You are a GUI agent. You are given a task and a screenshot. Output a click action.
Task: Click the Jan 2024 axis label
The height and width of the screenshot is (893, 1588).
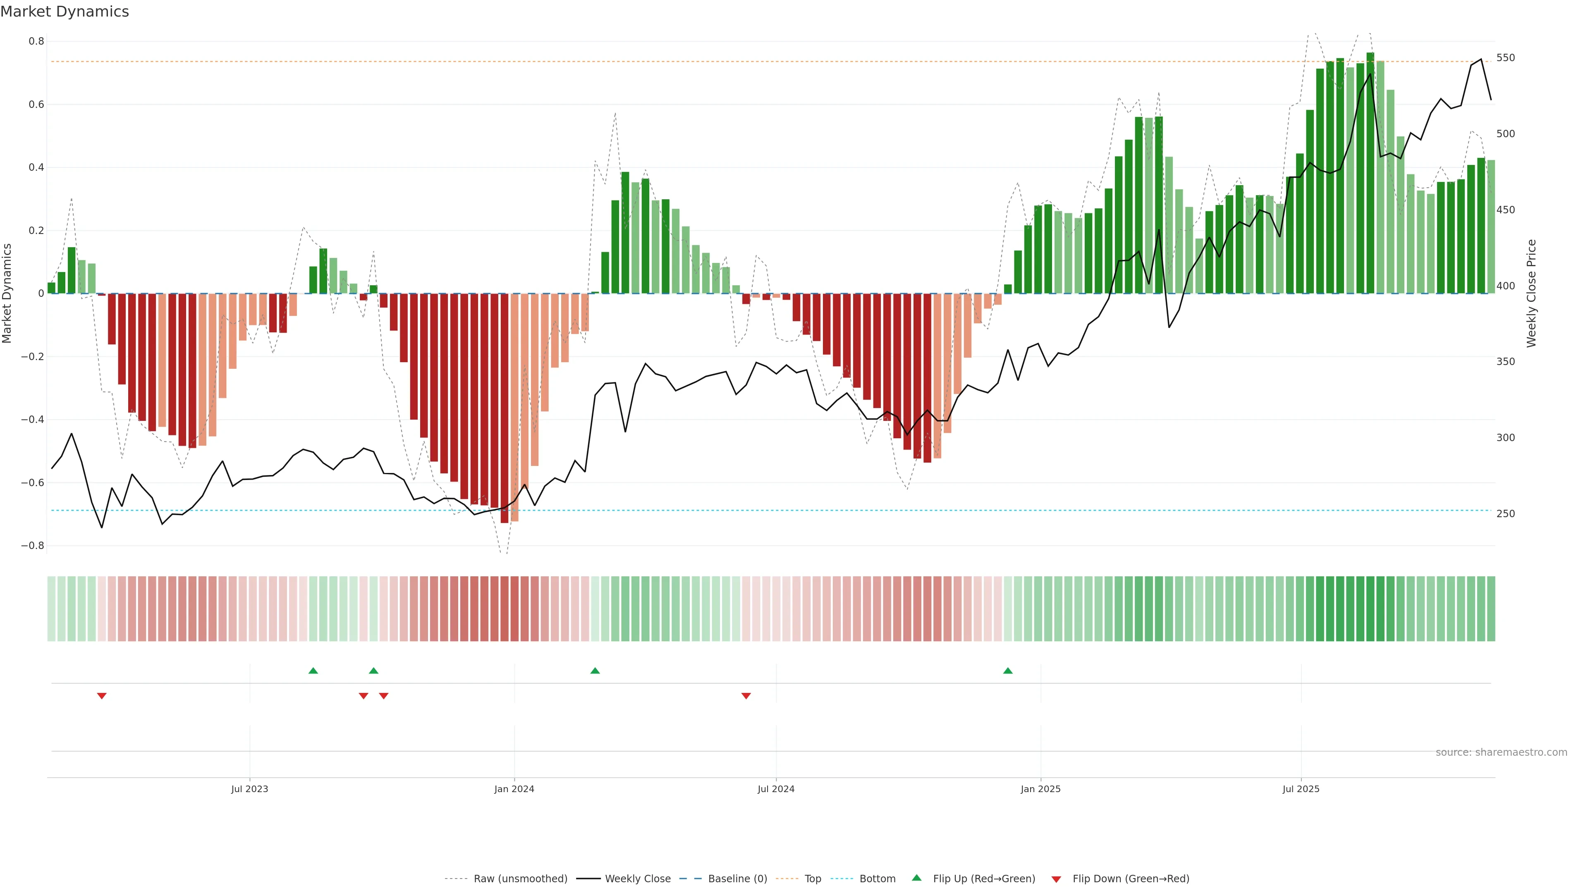click(514, 789)
